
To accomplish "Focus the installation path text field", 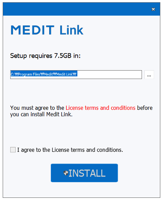I will 76,75.
